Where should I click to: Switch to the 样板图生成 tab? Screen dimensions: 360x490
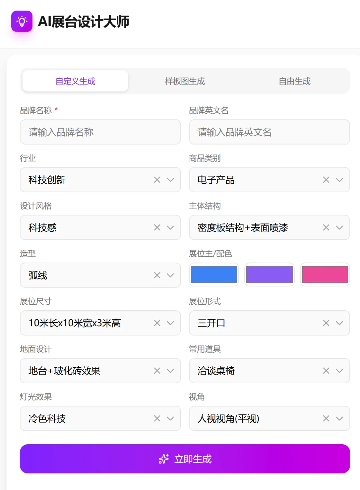(185, 81)
